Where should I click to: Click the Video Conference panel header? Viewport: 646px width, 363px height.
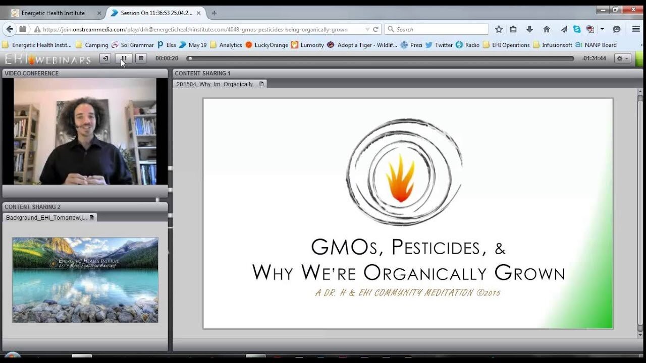(x=85, y=73)
